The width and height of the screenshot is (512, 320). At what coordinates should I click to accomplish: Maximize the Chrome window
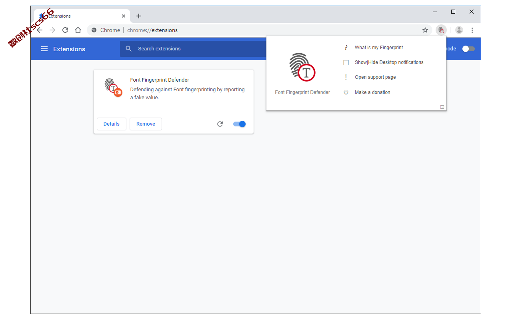[x=453, y=12]
